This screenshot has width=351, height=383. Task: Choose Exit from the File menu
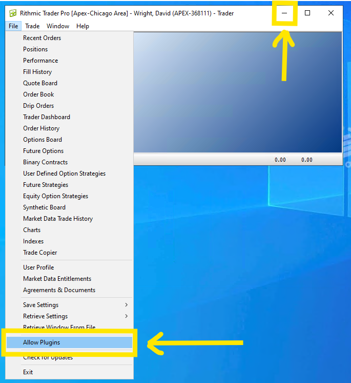[70, 372]
